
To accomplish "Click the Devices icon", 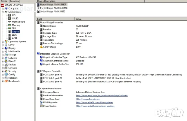I will point(6,65).
